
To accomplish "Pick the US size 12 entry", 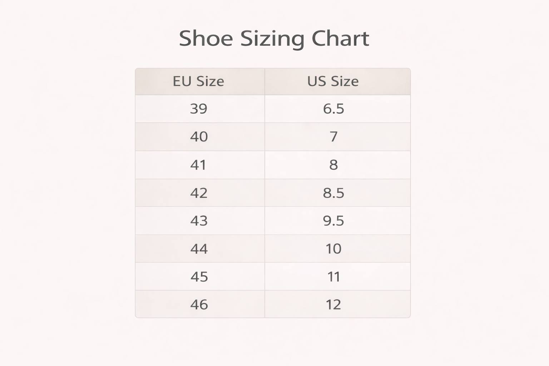I will click(333, 305).
